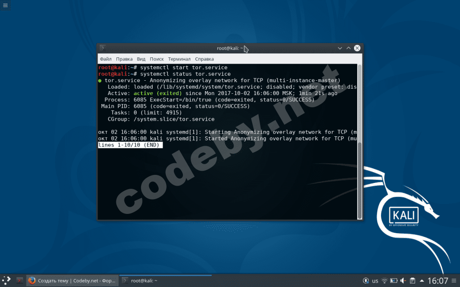Click the 16:07 clock

[438, 281]
